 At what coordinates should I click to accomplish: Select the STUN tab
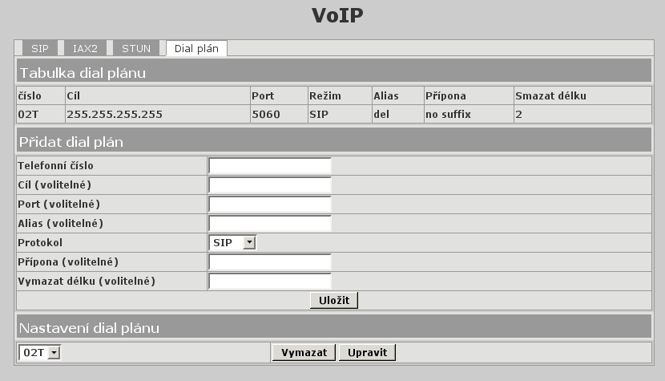point(136,48)
